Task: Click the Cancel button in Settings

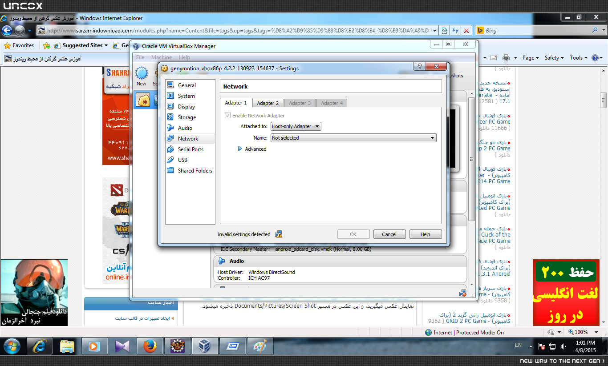Action: click(389, 234)
